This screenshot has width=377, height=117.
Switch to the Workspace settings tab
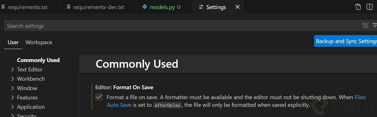point(39,42)
